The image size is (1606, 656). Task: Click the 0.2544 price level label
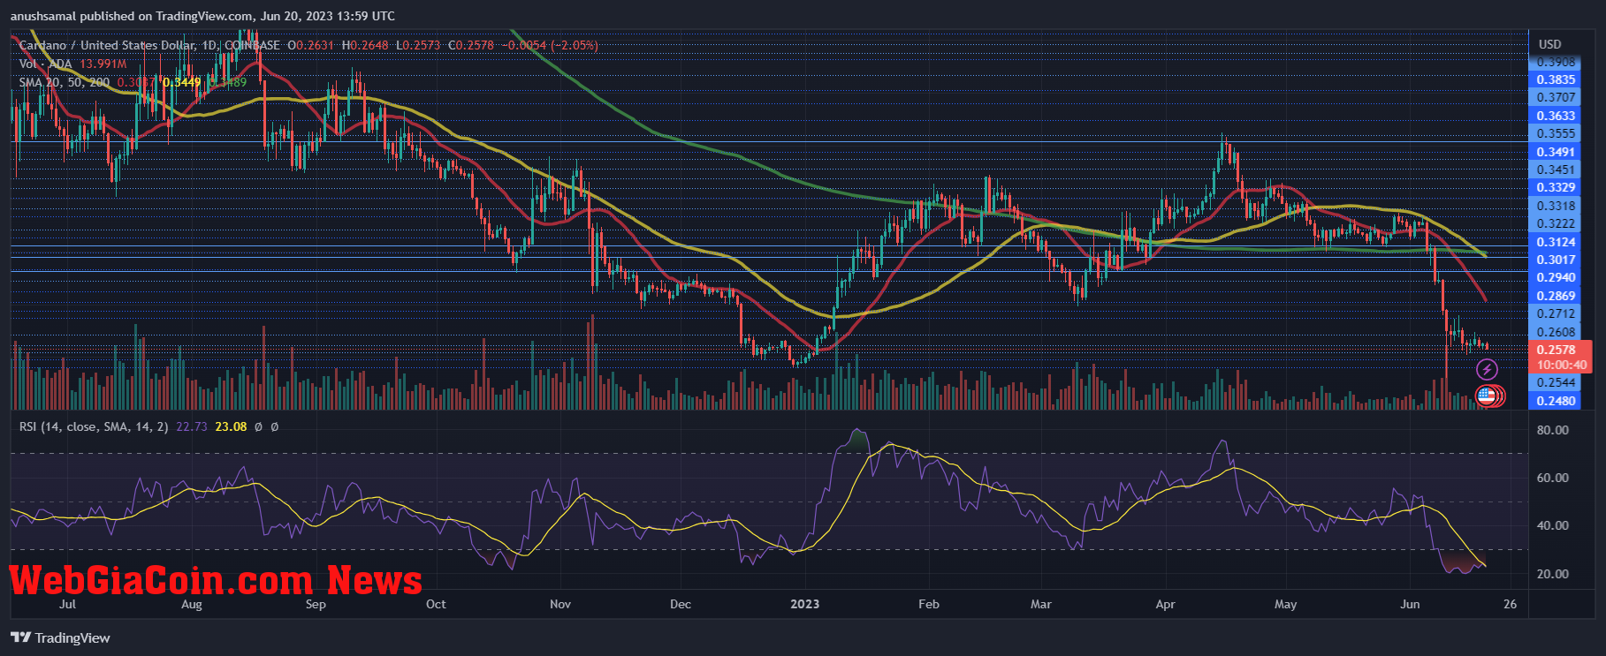(1556, 382)
